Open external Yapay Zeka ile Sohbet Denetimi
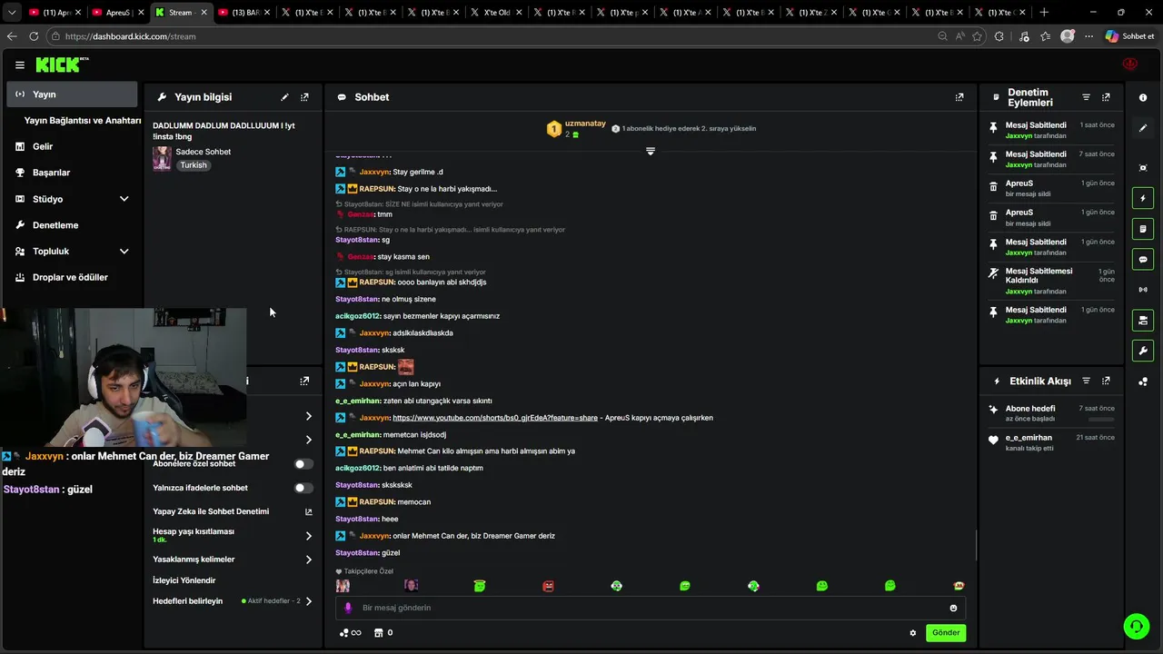1163x654 pixels. click(308, 511)
